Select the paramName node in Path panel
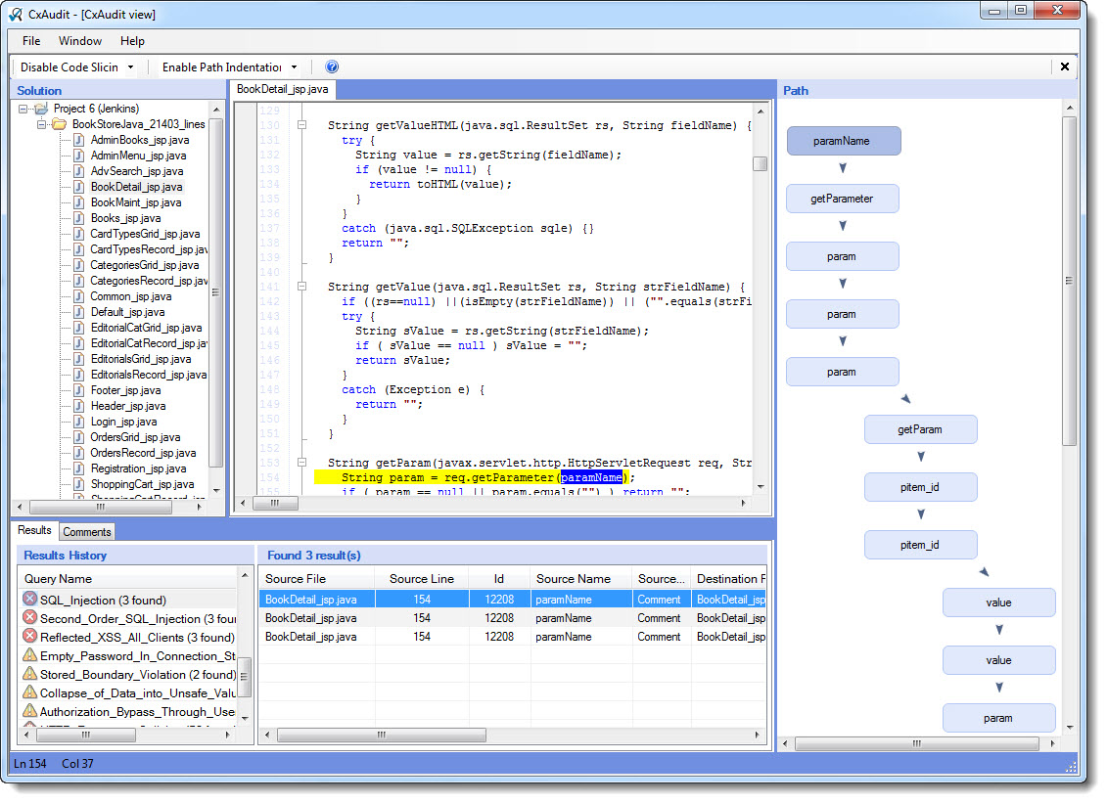 pyautogui.click(x=844, y=141)
